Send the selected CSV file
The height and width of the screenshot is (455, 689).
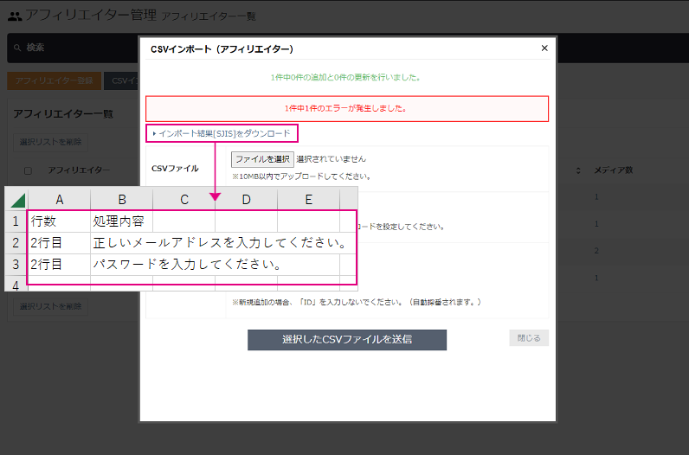click(347, 339)
